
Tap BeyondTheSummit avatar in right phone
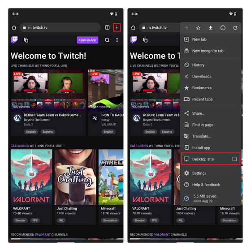click(136, 118)
